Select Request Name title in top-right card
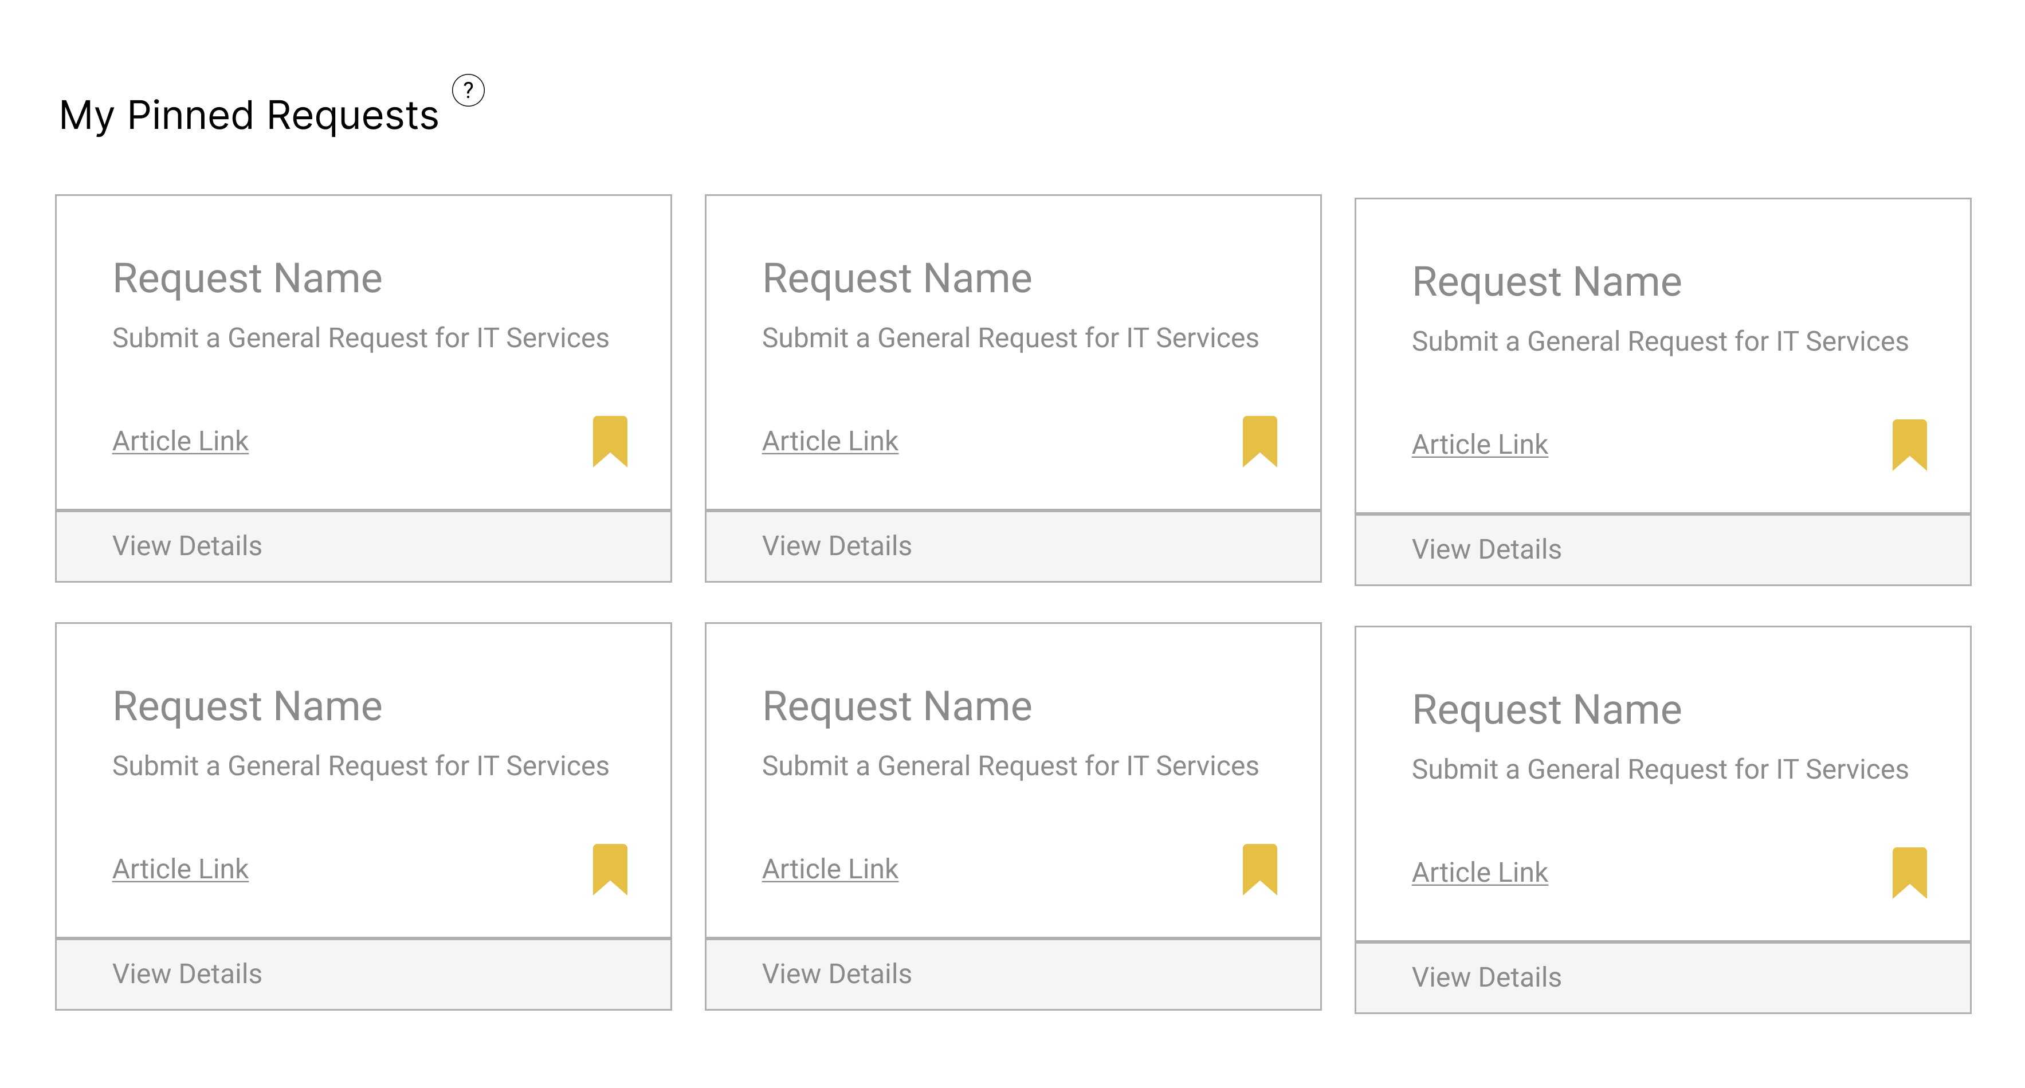 coord(1547,282)
